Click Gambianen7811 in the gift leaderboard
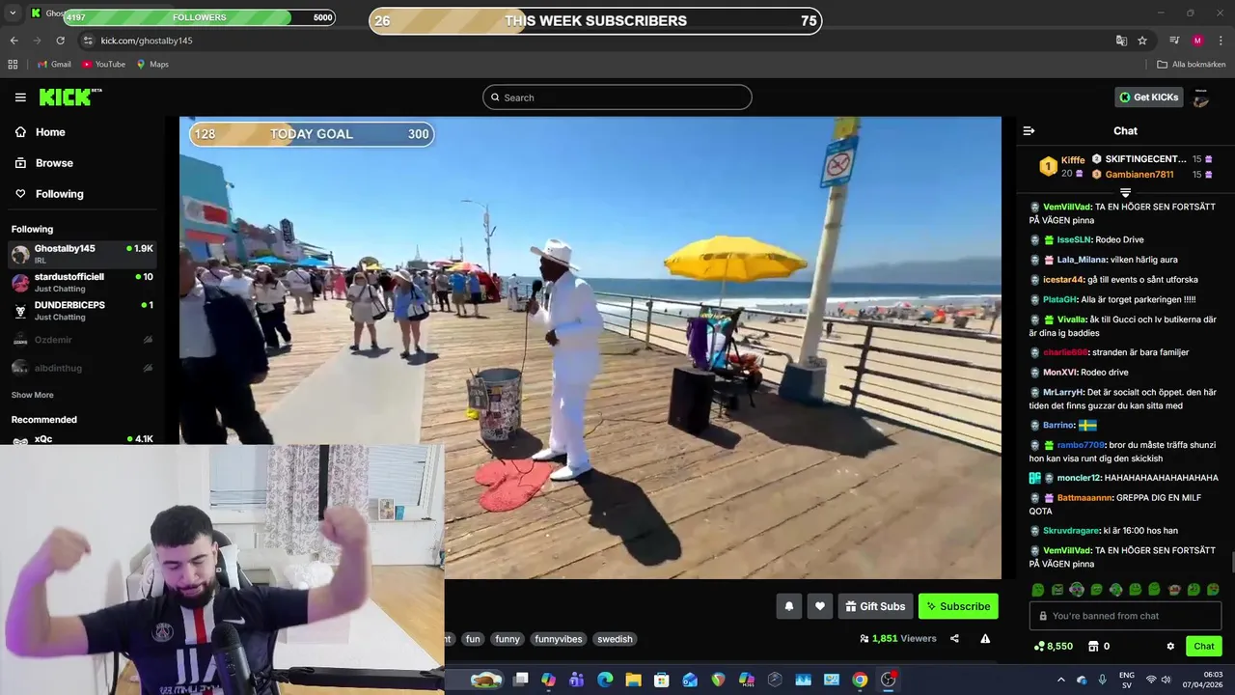The image size is (1235, 695). click(1139, 175)
